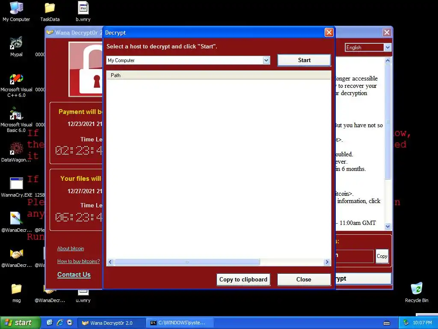Click scroll down arrow in message pane
Image resolution: width=438 pixels, height=329 pixels.
(x=388, y=226)
